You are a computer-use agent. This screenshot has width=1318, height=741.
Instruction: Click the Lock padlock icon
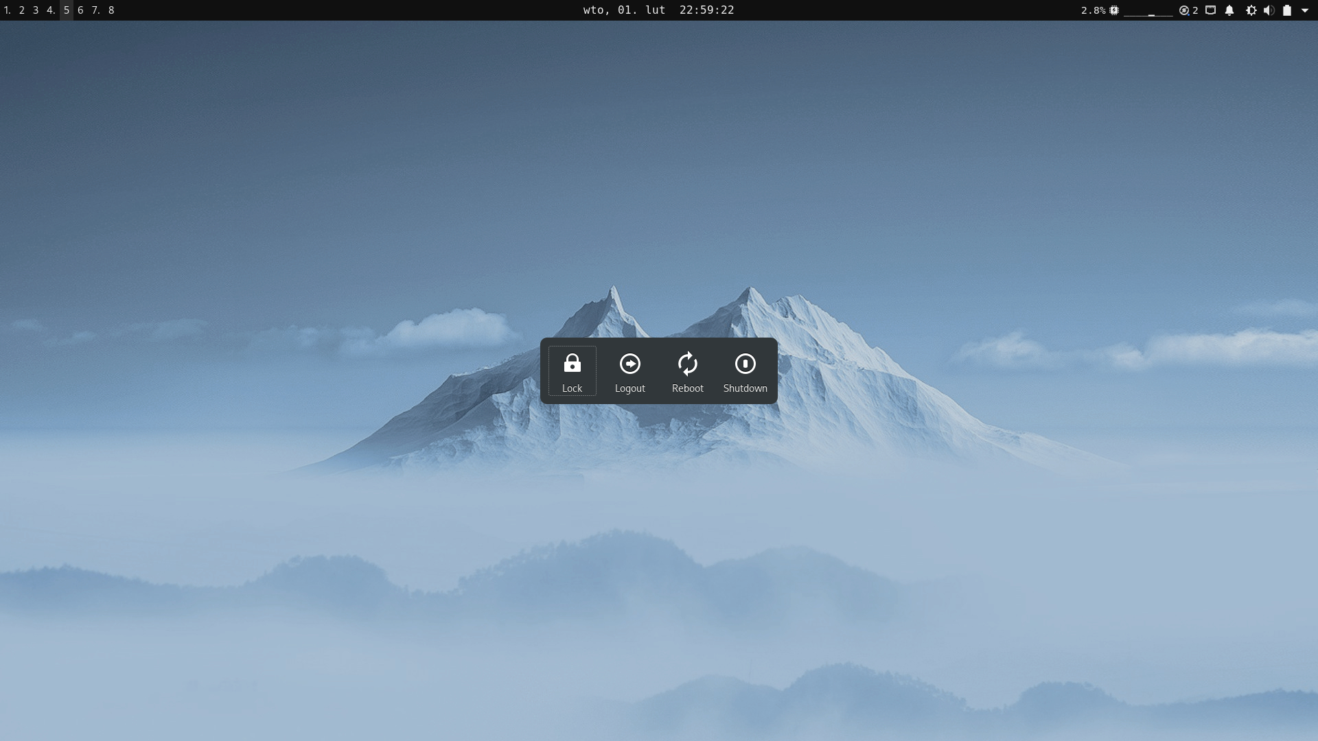[x=572, y=364]
